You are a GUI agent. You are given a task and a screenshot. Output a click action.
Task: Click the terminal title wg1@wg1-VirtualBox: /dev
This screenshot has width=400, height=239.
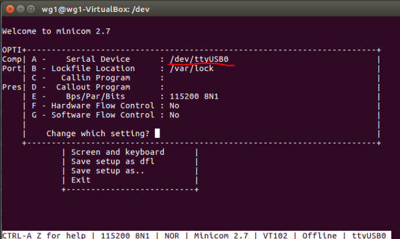[x=95, y=9]
